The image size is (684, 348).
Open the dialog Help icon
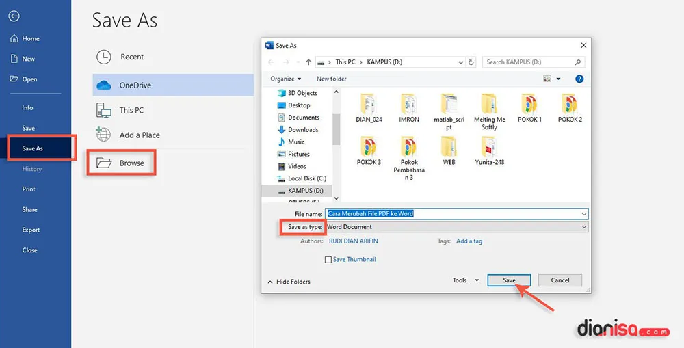[x=579, y=79]
